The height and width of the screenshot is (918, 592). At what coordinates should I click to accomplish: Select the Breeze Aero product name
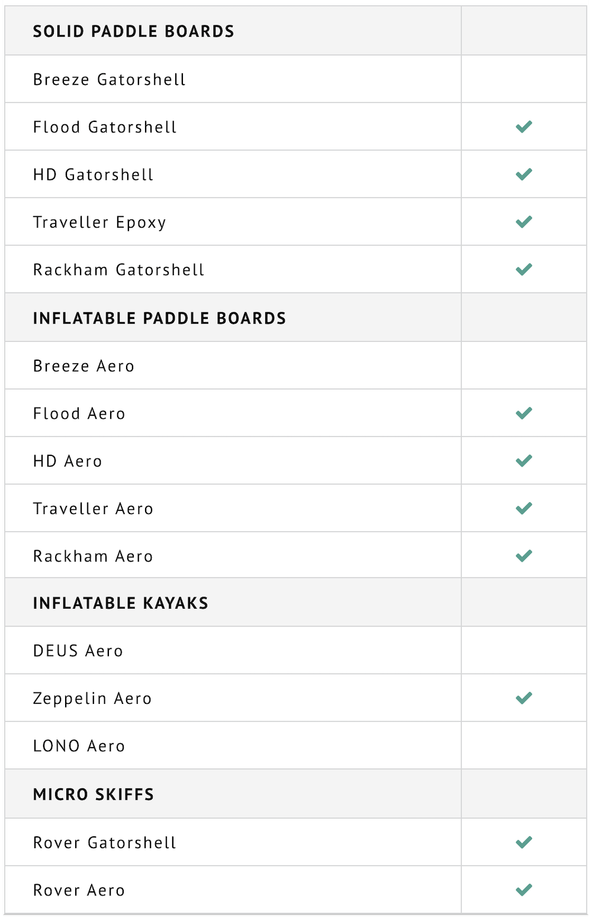pos(83,366)
